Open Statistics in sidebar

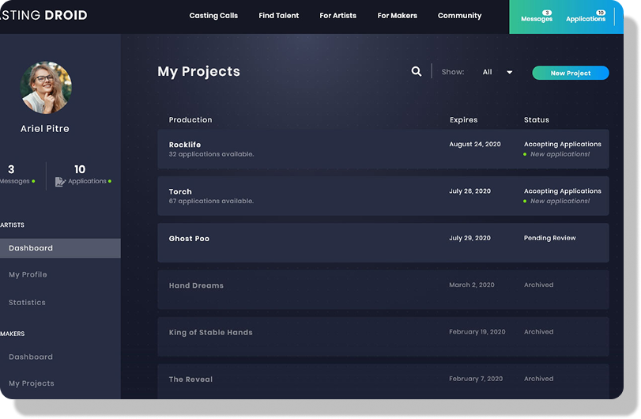click(x=27, y=303)
